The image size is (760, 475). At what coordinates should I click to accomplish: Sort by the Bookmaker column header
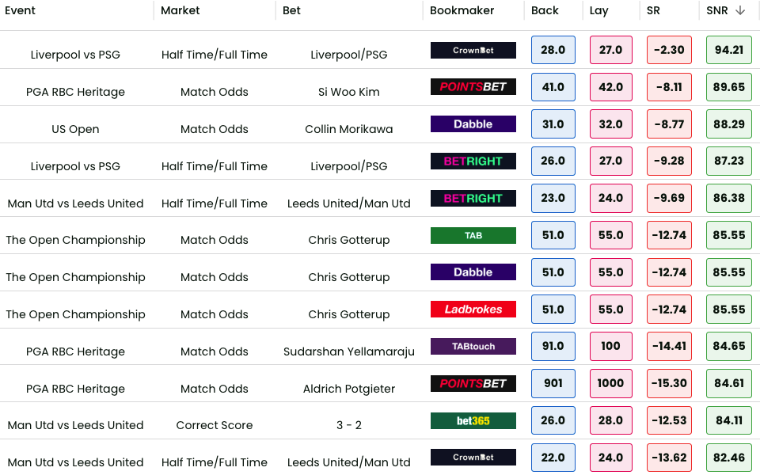pyautogui.click(x=462, y=10)
